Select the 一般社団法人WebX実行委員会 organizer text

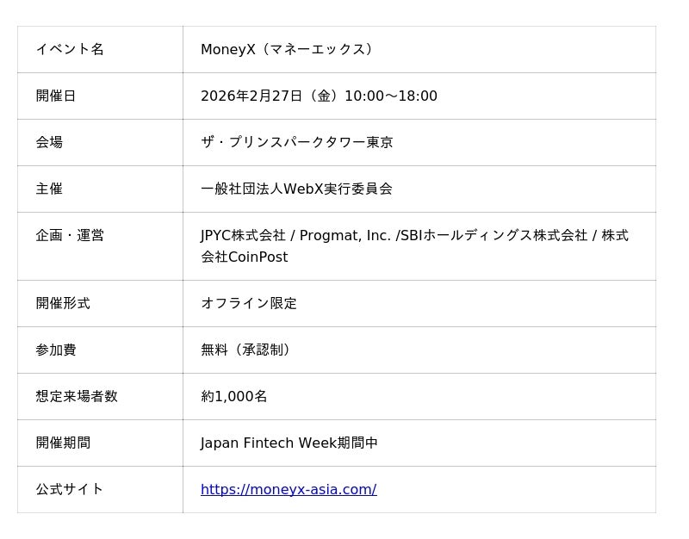click(x=296, y=189)
